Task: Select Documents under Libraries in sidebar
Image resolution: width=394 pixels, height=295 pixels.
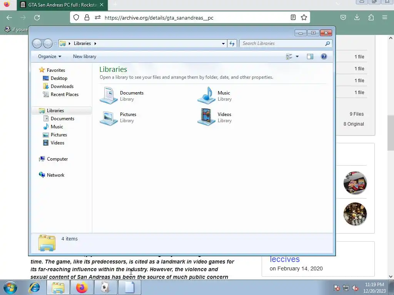Action: pyautogui.click(x=59, y=118)
